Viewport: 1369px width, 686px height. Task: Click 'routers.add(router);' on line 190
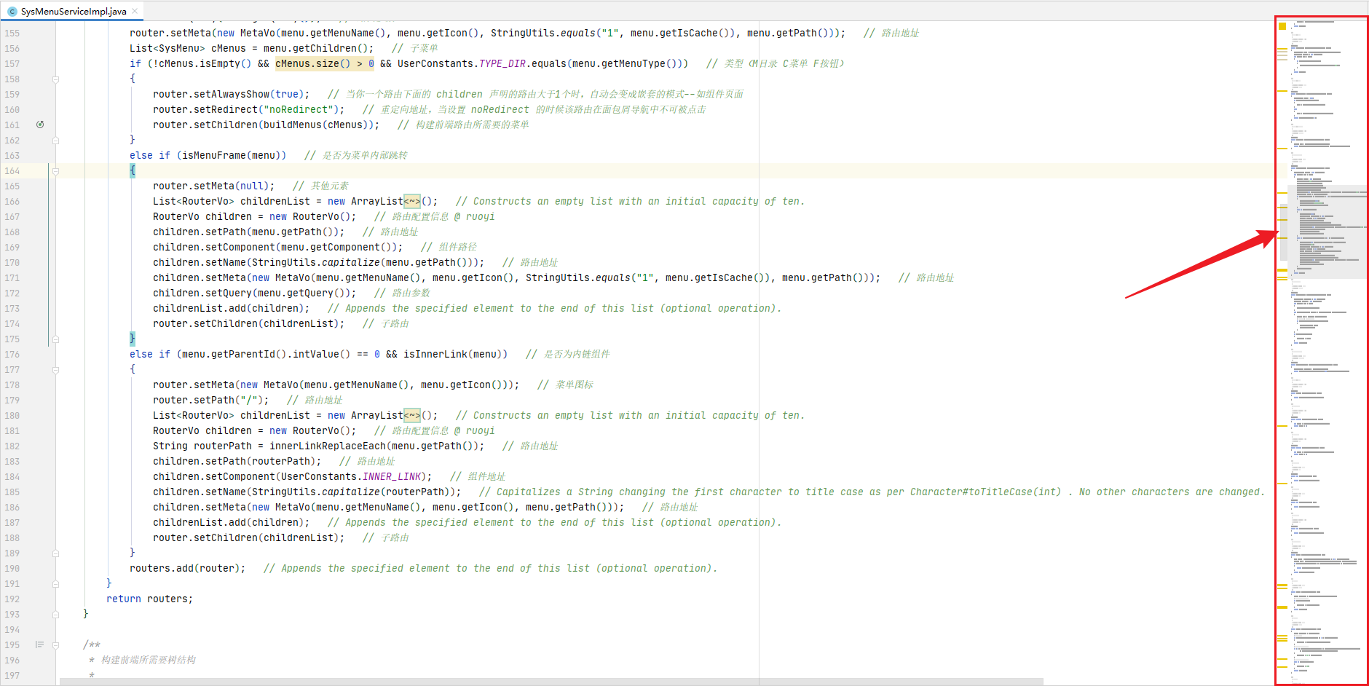188,568
